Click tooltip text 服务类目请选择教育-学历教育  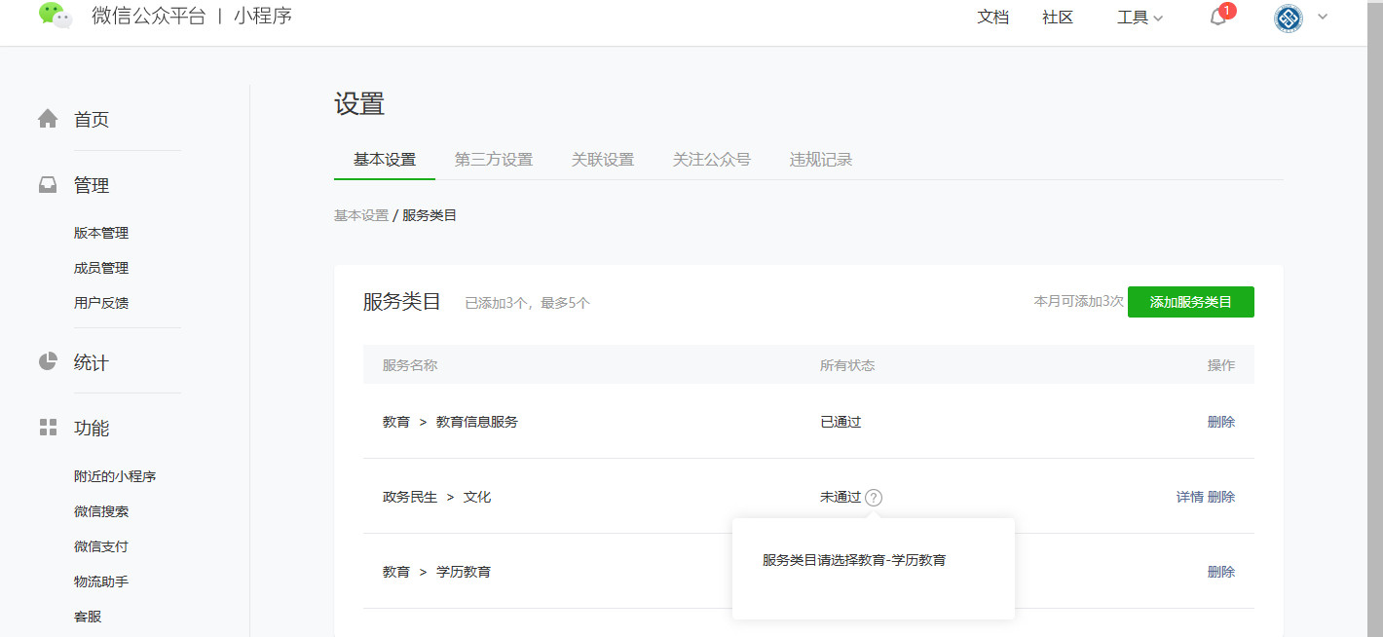point(854,560)
